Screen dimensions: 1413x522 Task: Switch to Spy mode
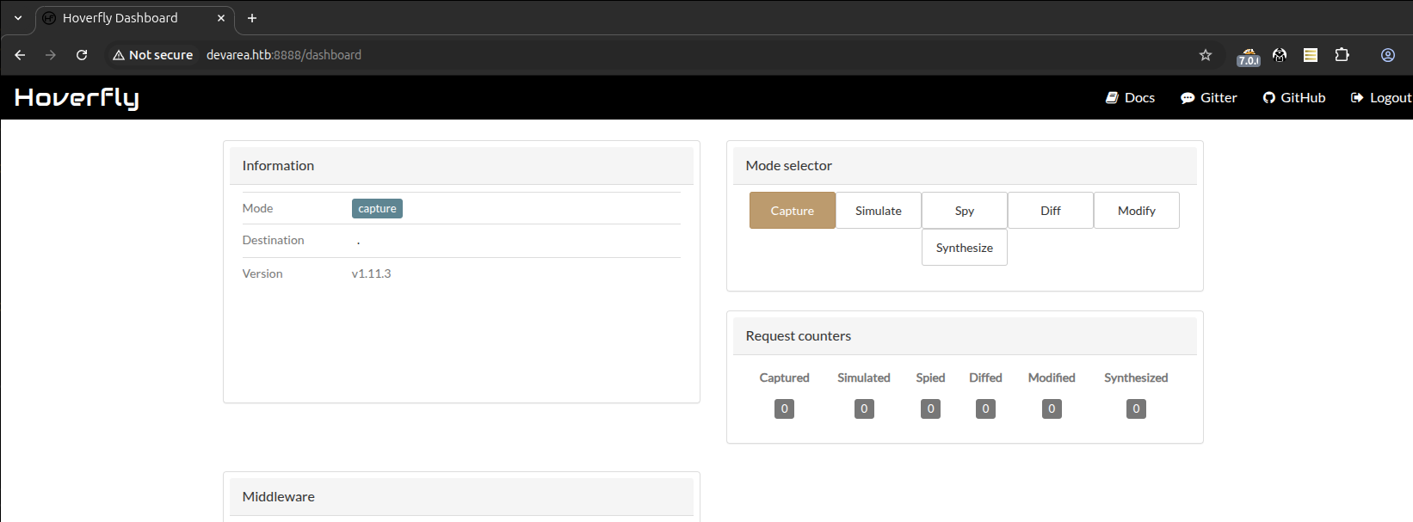965,211
